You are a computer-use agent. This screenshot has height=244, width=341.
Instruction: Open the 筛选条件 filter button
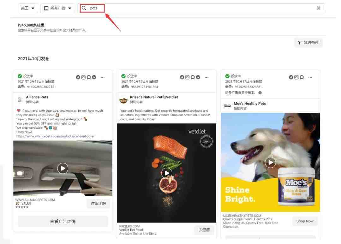[x=308, y=43]
